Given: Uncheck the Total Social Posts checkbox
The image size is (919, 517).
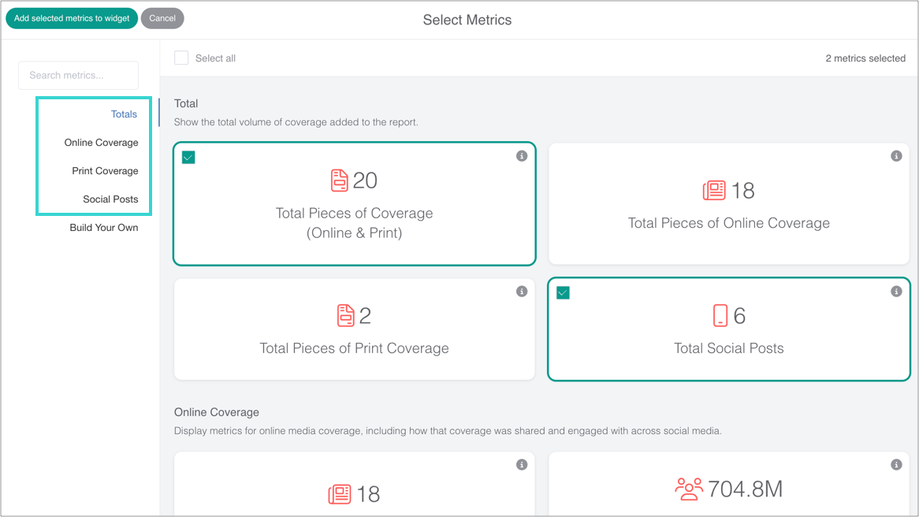Looking at the screenshot, I should 563,293.
